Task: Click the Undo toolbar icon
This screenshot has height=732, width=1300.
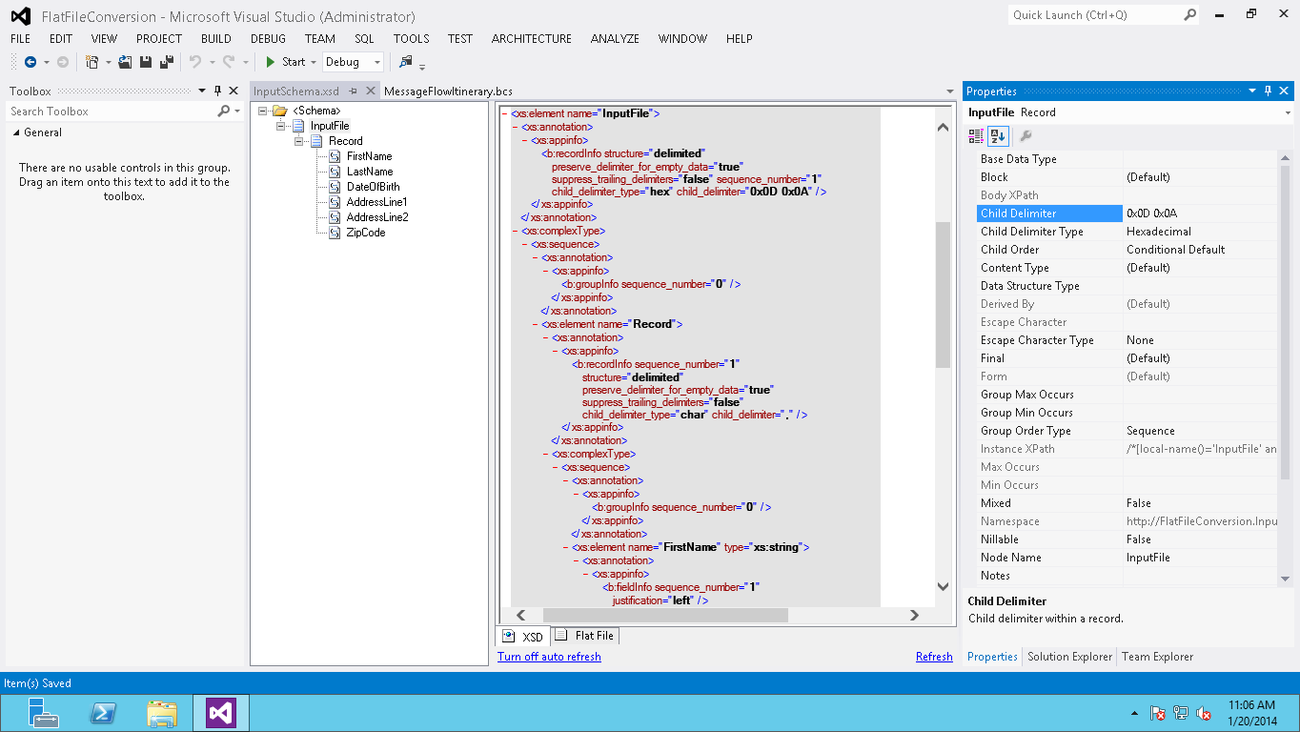Action: coord(194,62)
